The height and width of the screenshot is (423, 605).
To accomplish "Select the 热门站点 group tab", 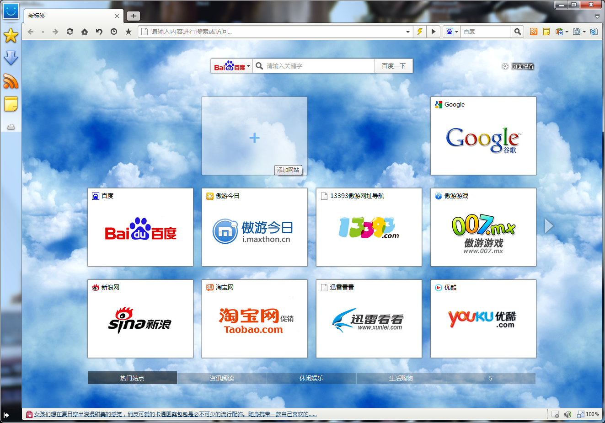I will click(132, 378).
